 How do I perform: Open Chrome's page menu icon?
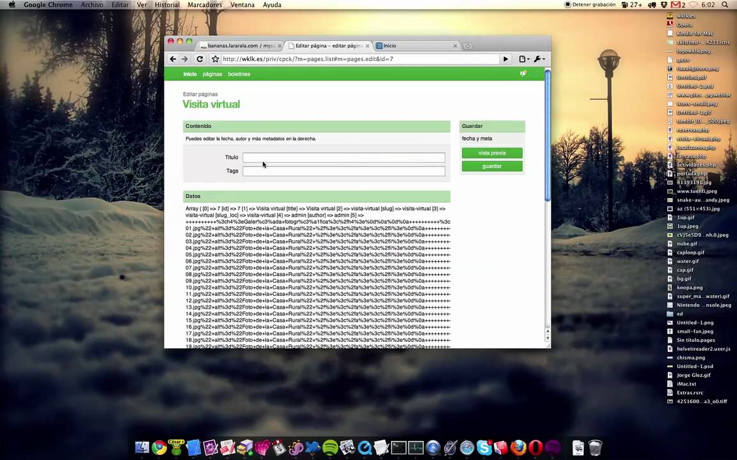tap(523, 59)
